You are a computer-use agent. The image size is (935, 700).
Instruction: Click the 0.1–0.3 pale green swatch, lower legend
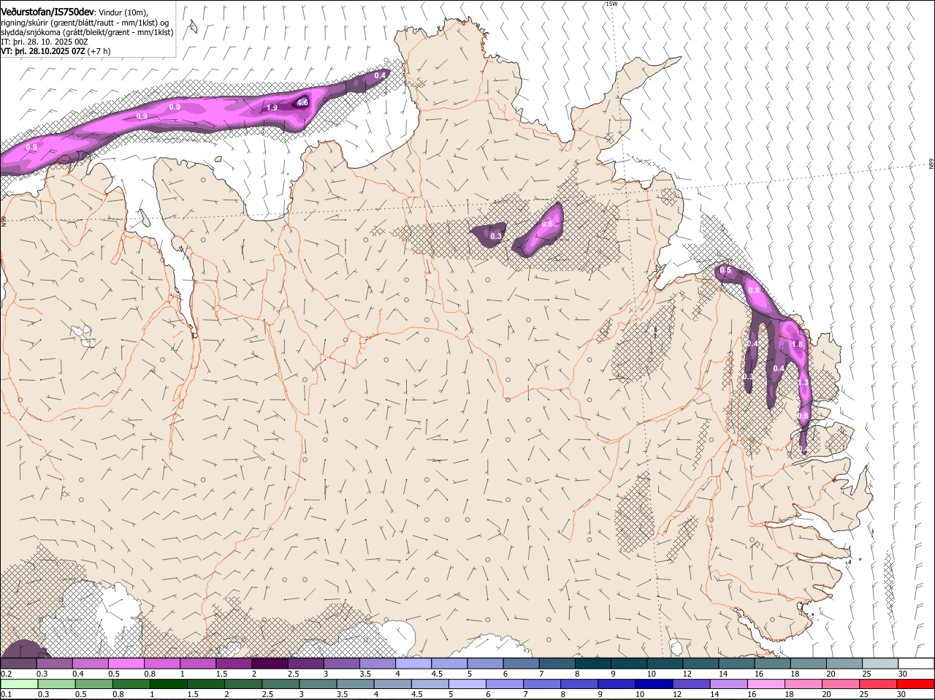[x=20, y=684]
